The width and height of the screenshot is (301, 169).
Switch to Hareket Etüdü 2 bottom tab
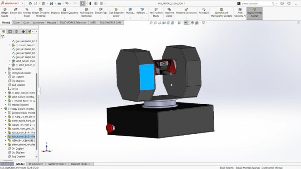(x=57, y=164)
